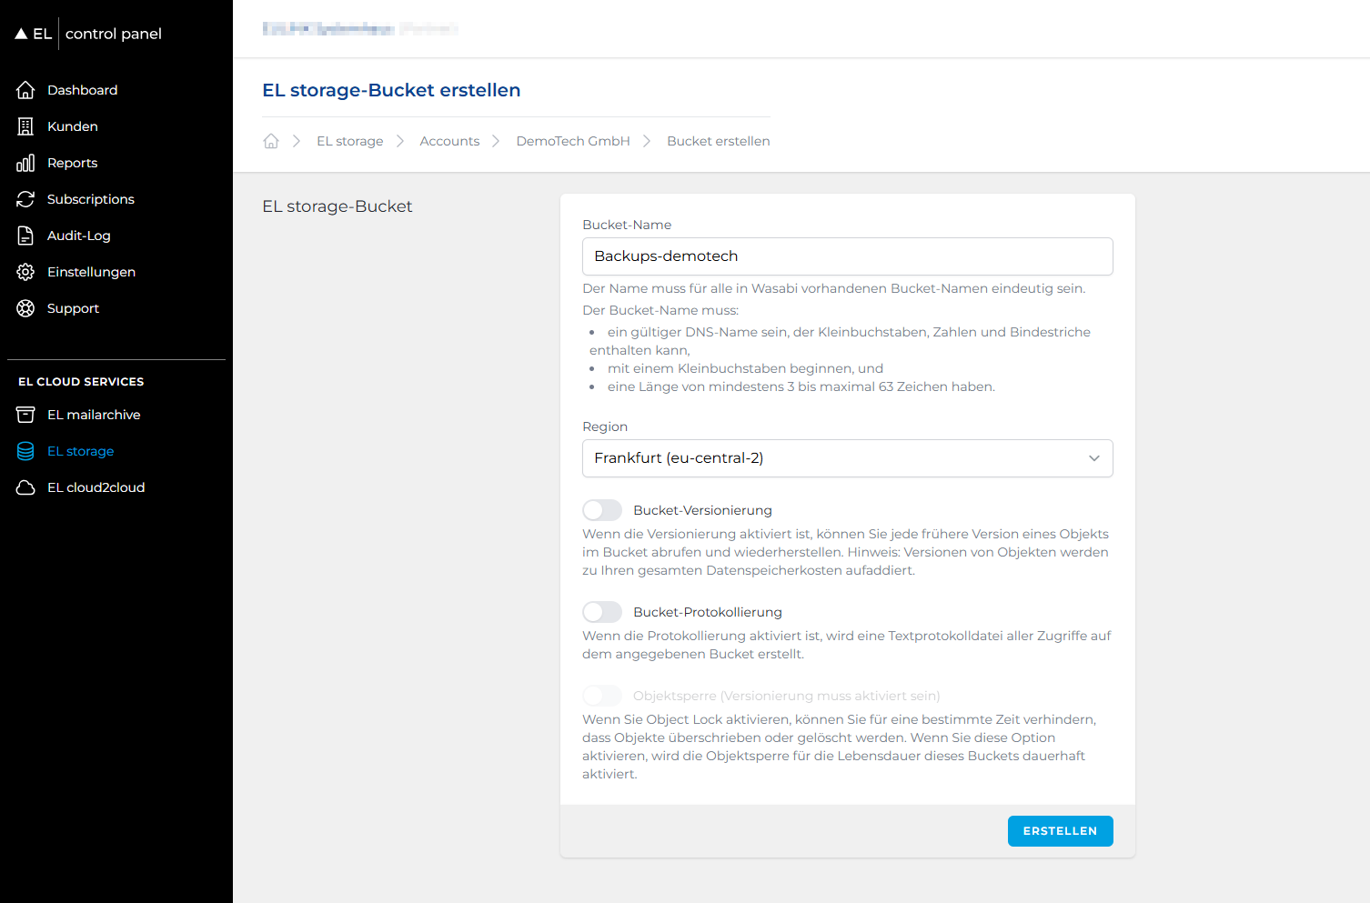Open Reports via bar chart icon
Viewport: 1370px width, 903px height.
click(25, 163)
